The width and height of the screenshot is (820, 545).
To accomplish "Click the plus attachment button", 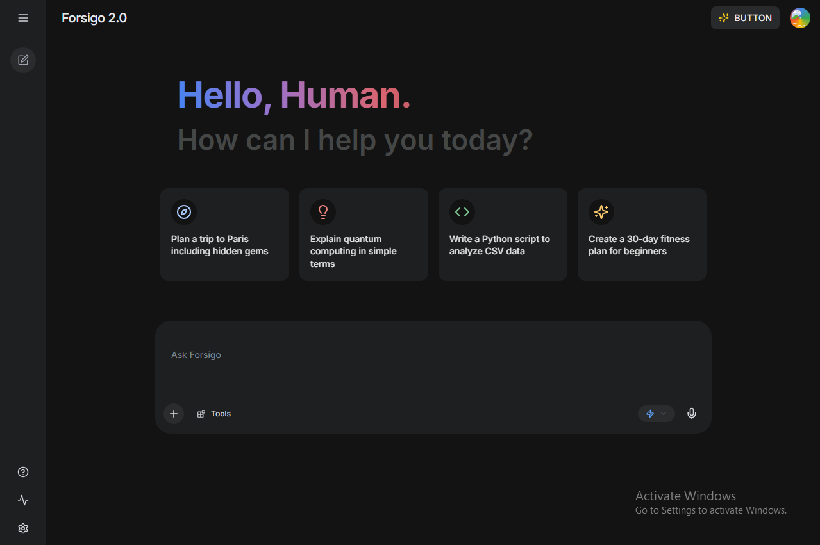I will [x=174, y=414].
